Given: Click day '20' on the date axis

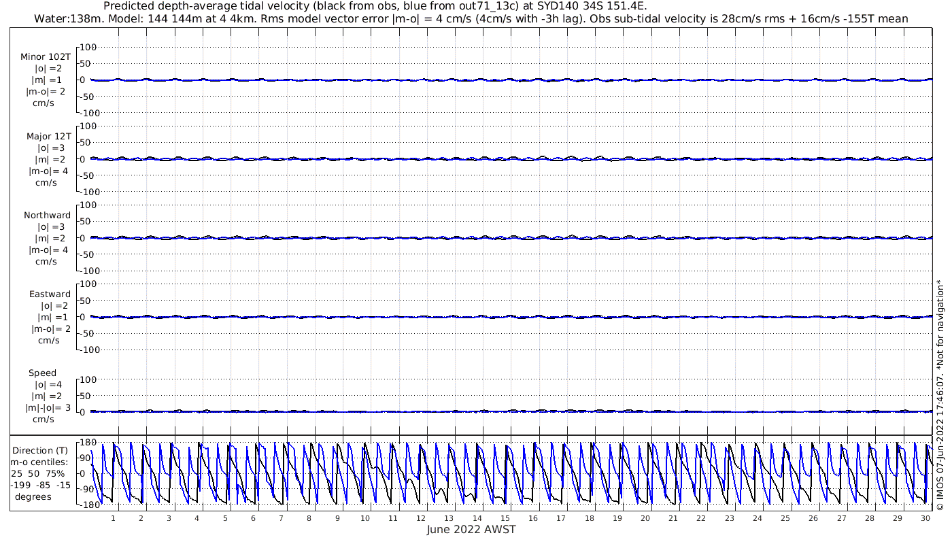Looking at the screenshot, I should [645, 518].
